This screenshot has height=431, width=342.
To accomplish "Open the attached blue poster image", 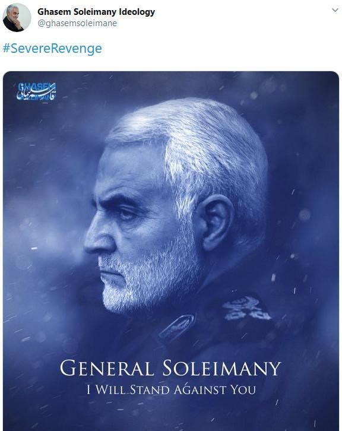I will (171, 251).
